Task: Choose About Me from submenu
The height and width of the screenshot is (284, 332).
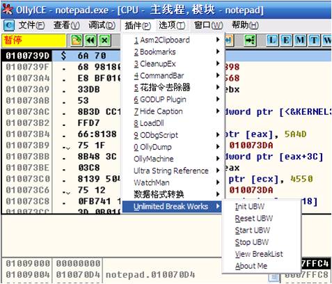Action: point(262,266)
